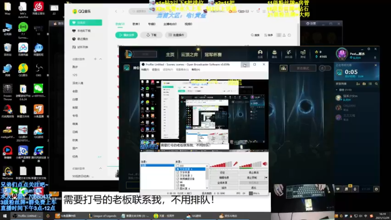391x220 pixels.
Task: Click OBS 停止串流 button
Action: click(x=254, y=173)
